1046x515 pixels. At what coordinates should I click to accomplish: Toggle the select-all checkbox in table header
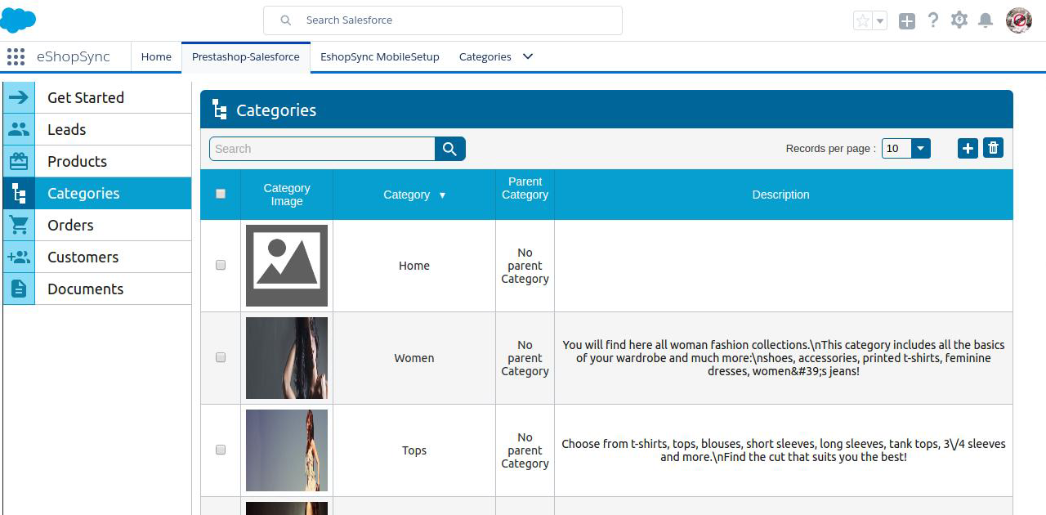(x=221, y=194)
